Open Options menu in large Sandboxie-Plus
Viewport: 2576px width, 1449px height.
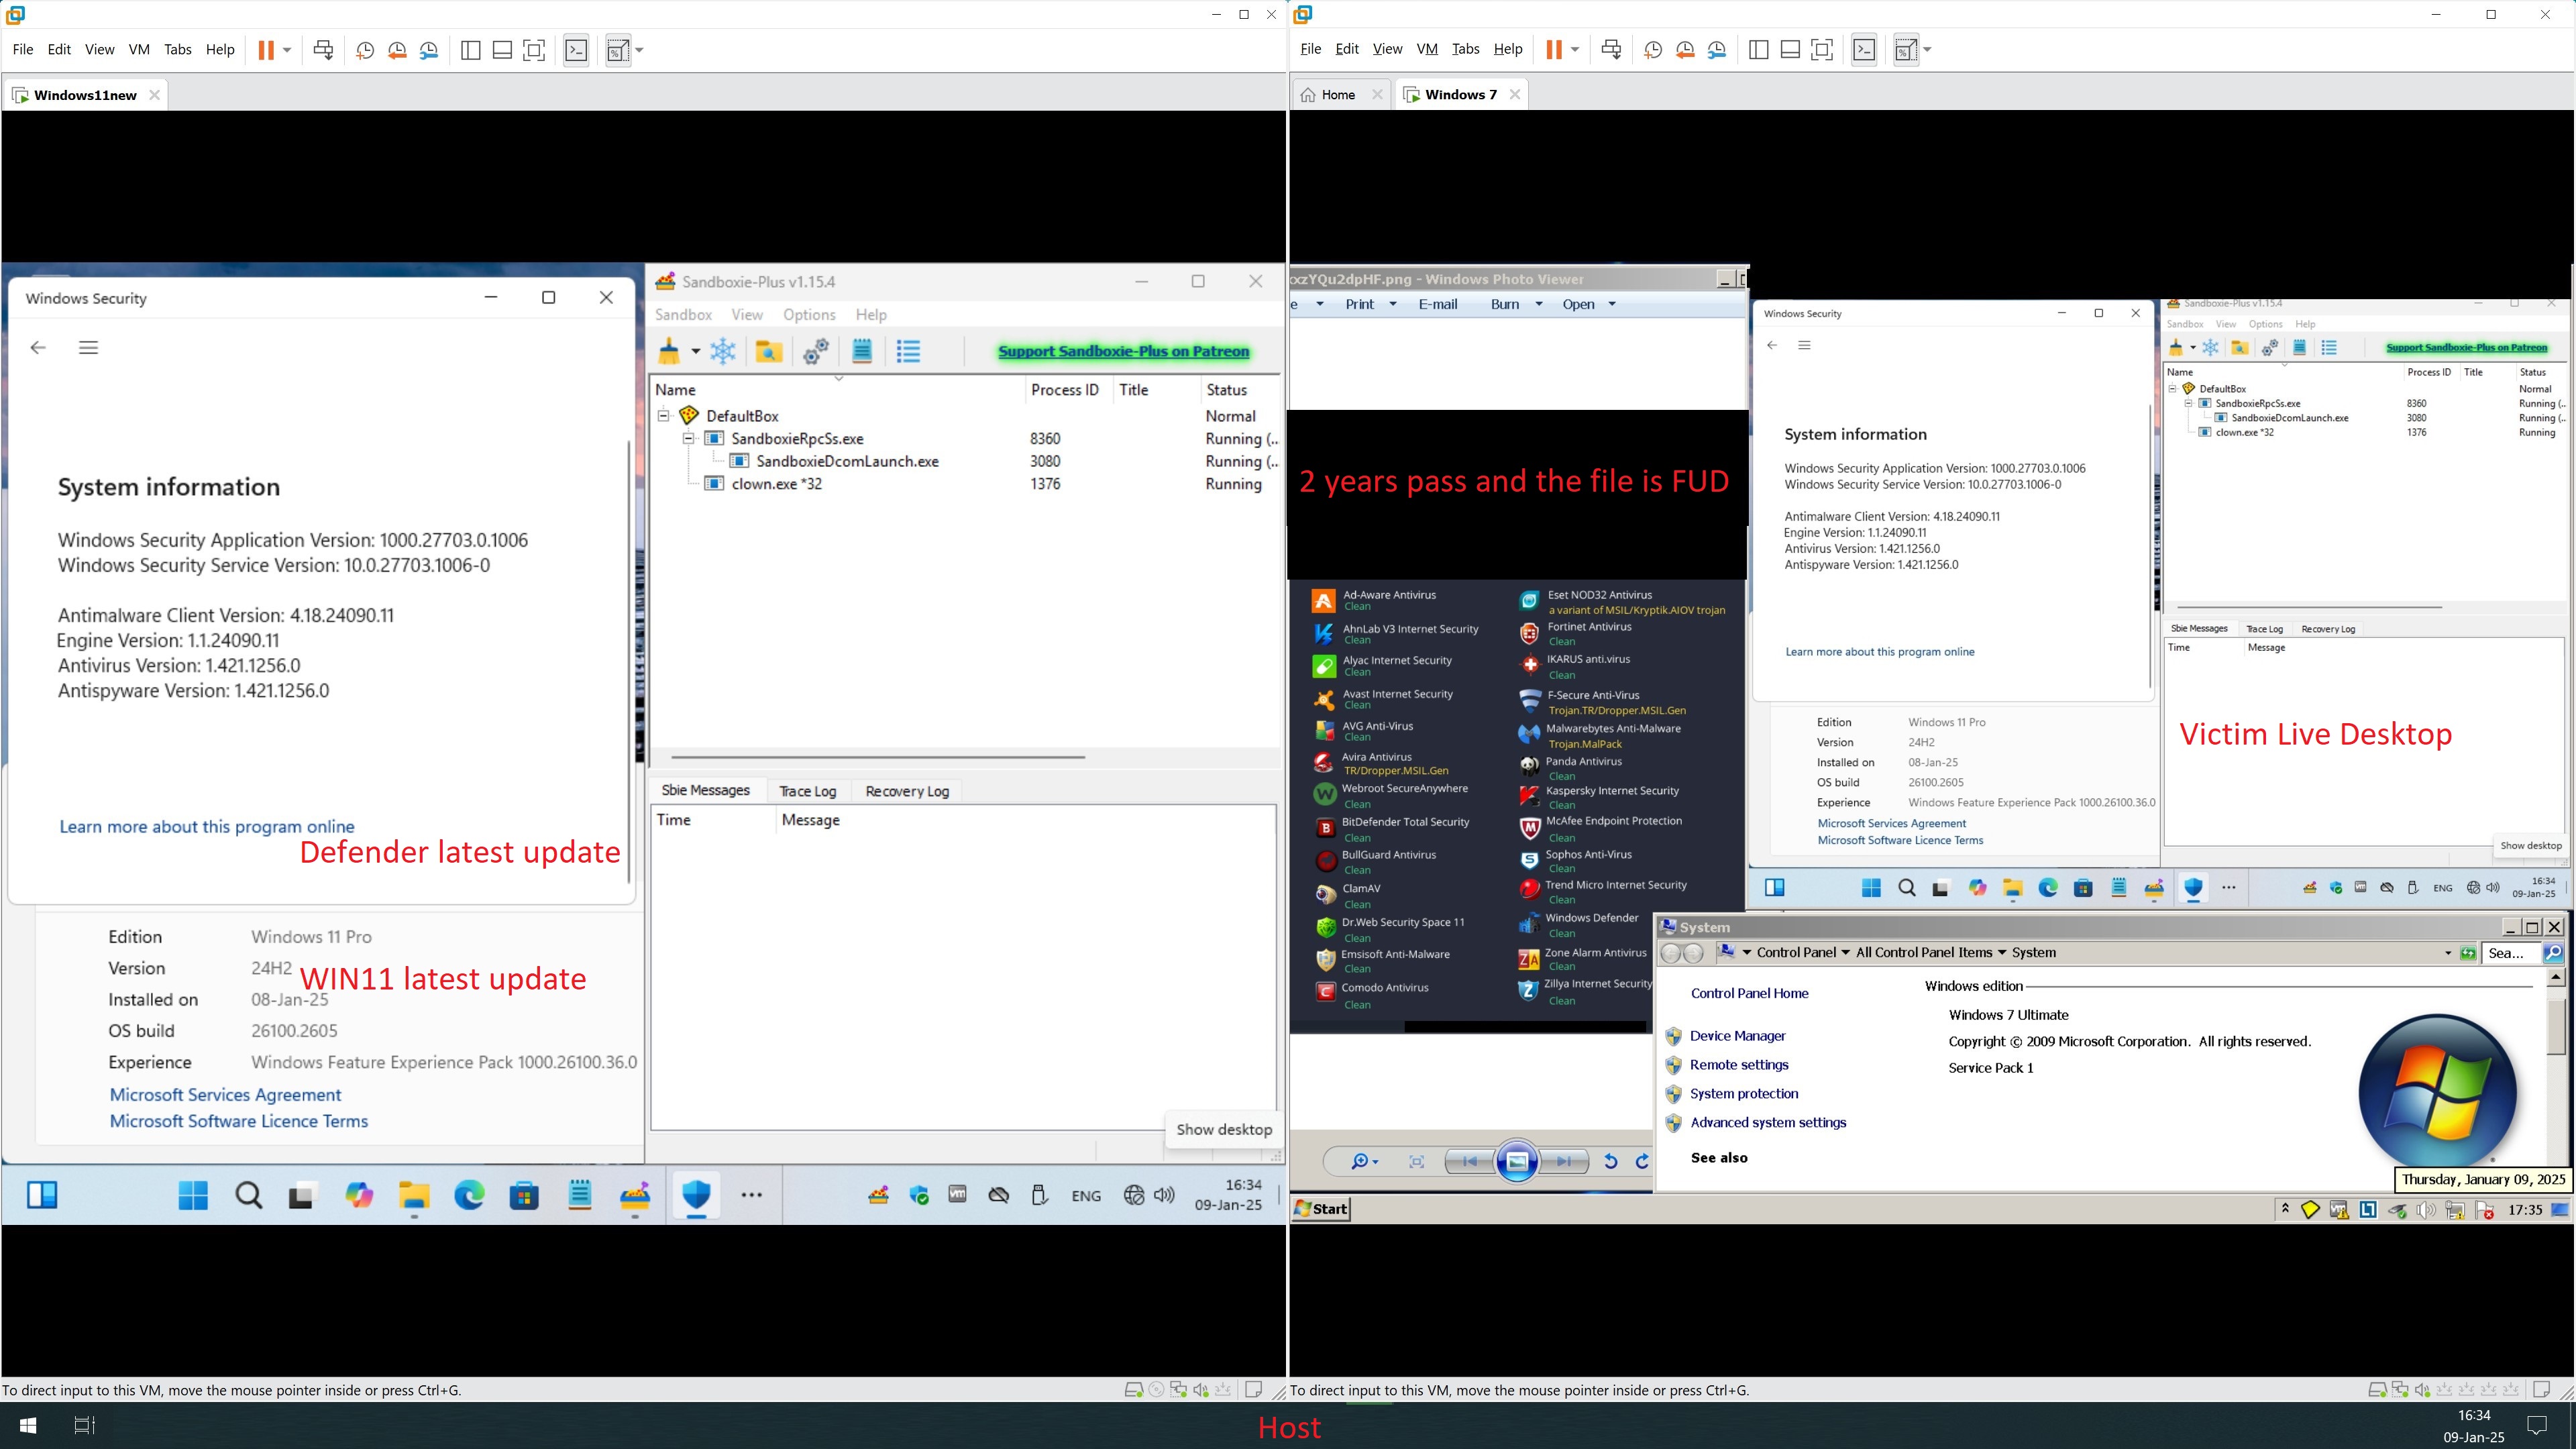pos(809,315)
